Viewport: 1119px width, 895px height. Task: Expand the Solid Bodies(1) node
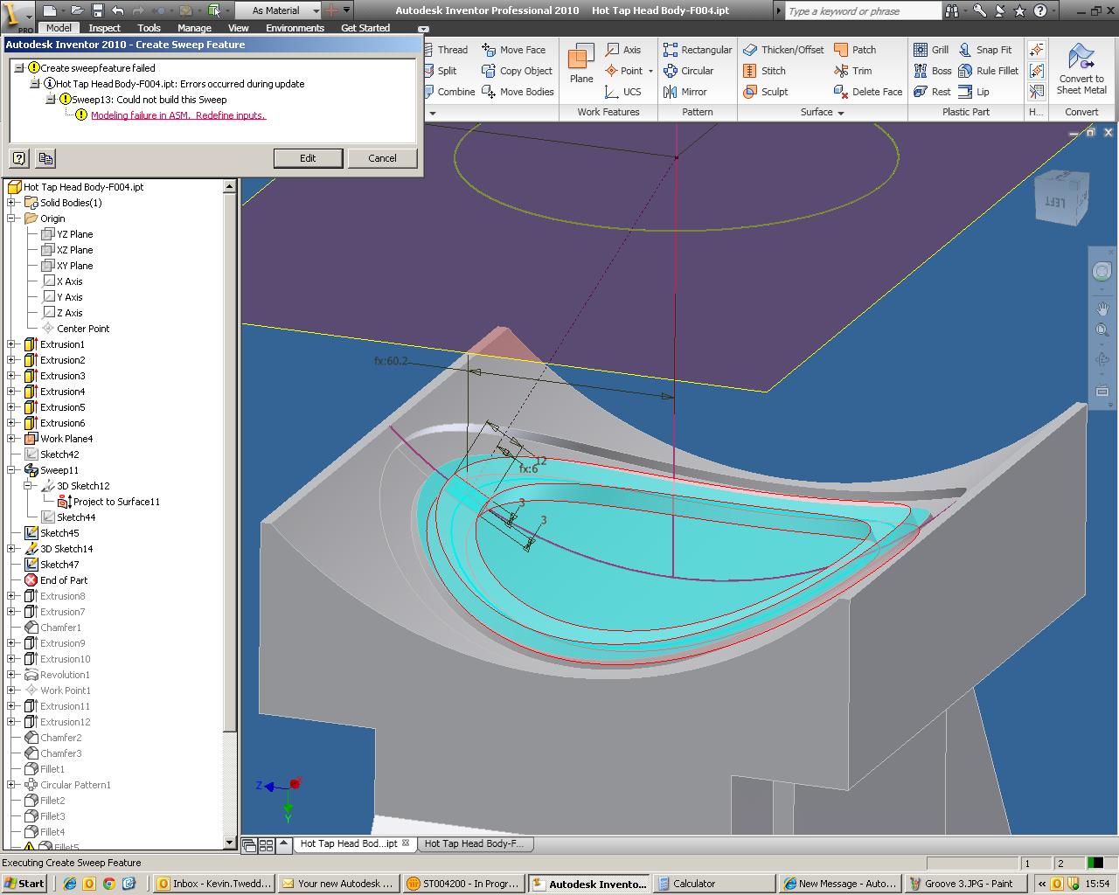point(11,203)
